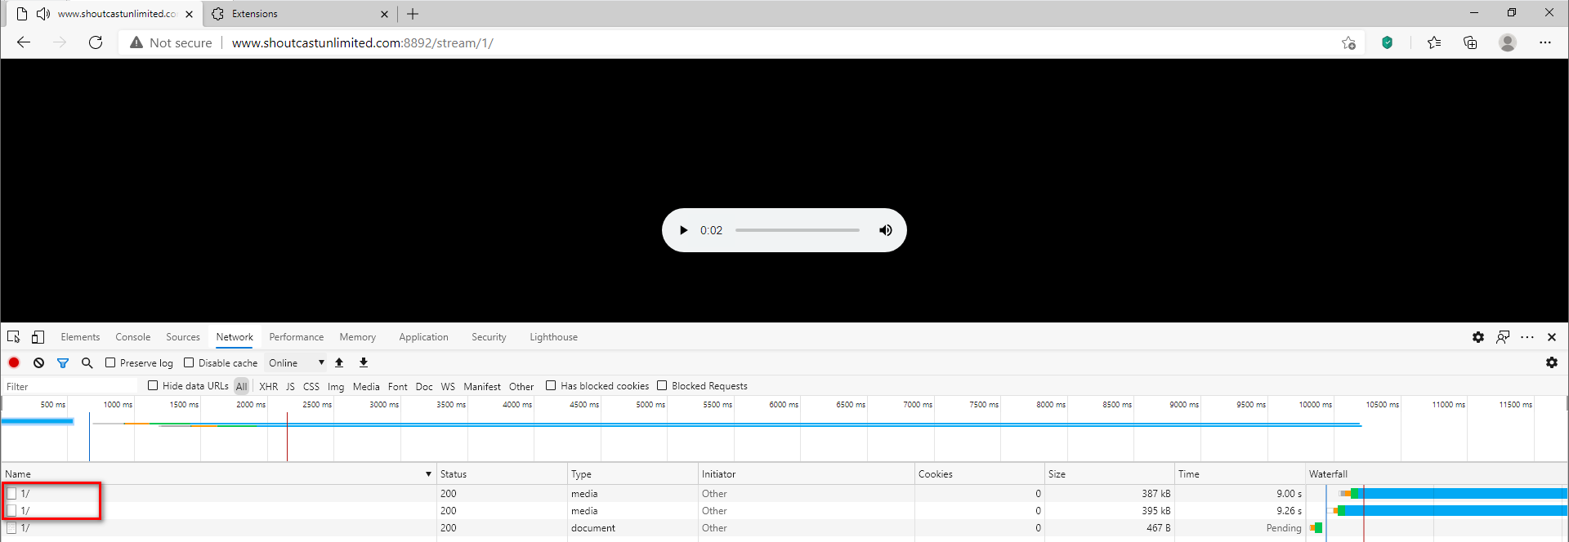Export HAR file with download arrow
The height and width of the screenshot is (542, 1569).
point(364,362)
